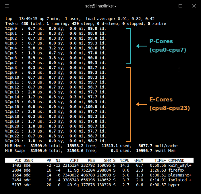Select the plasmashe+ process command
This screenshot has height=194, width=201.
180,175
